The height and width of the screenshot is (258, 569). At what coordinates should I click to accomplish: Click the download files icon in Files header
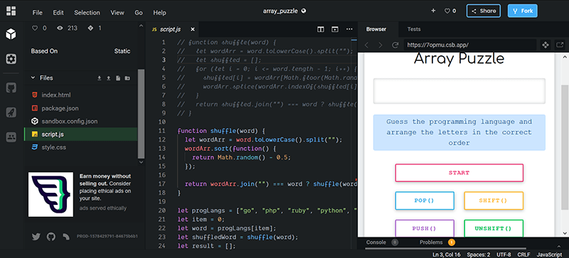tap(99, 78)
